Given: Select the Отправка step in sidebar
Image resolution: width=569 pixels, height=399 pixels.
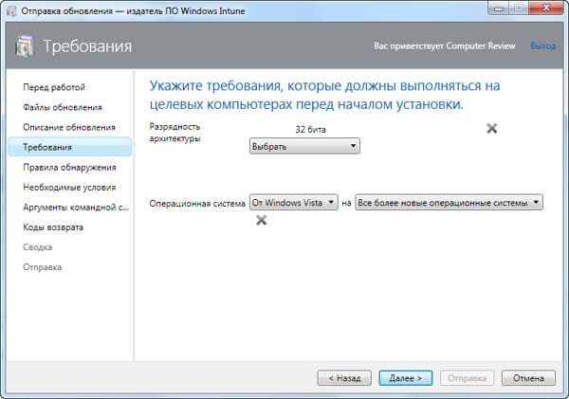Looking at the screenshot, I should (x=43, y=267).
